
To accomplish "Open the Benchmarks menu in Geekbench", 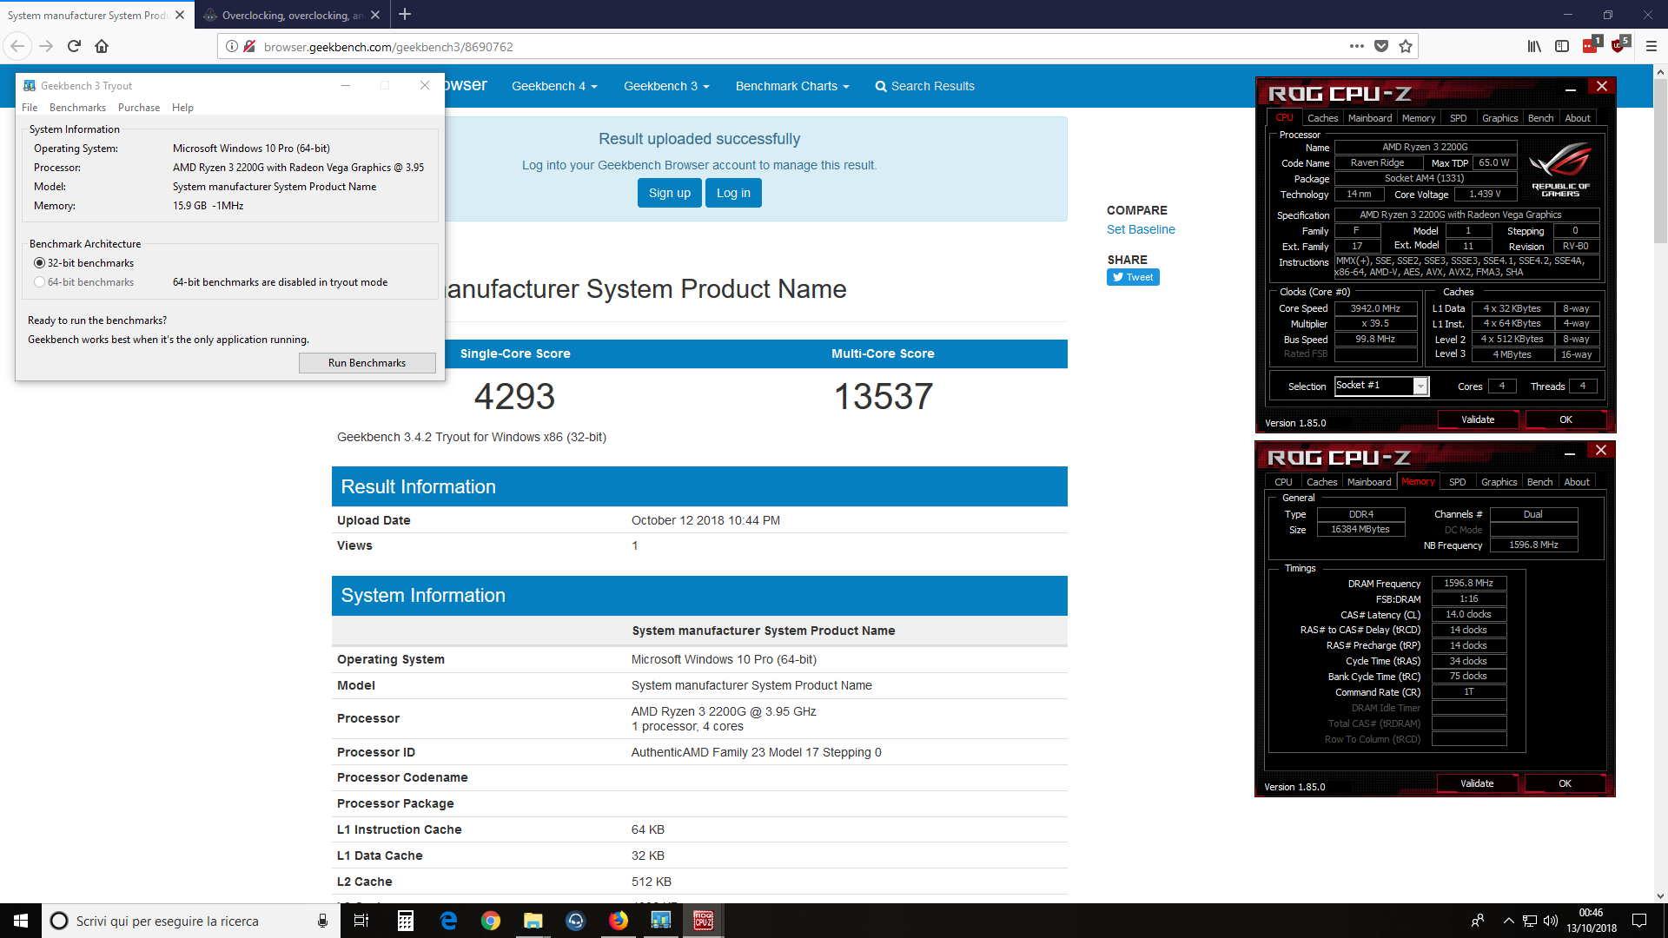I will click(77, 108).
